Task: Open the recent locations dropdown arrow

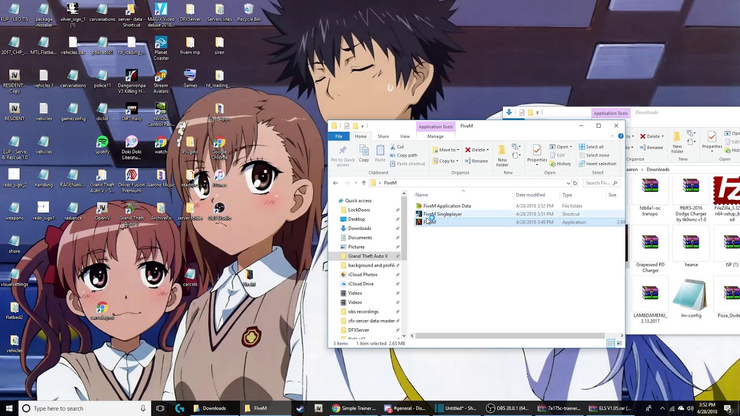Action: (354, 183)
